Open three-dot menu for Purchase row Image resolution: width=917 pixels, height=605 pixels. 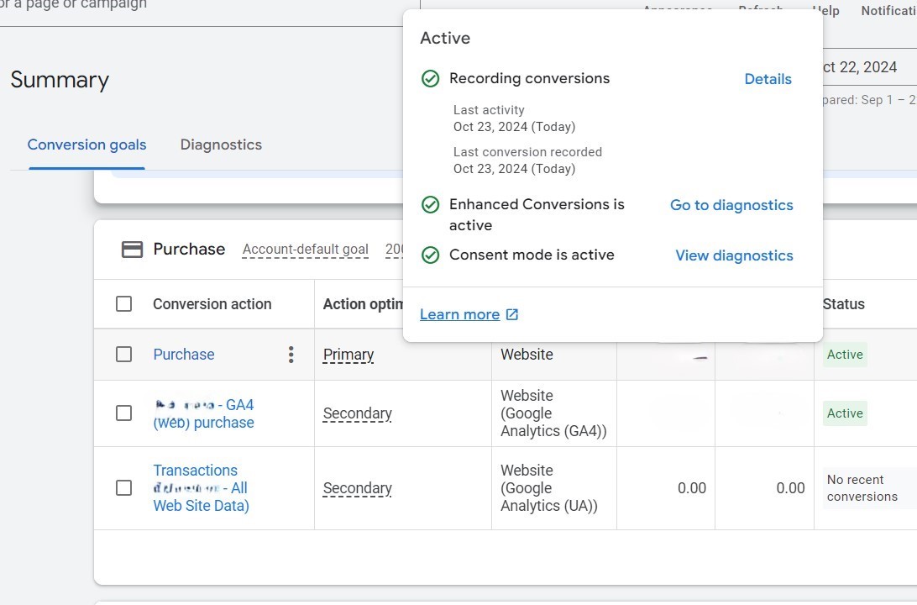point(291,355)
